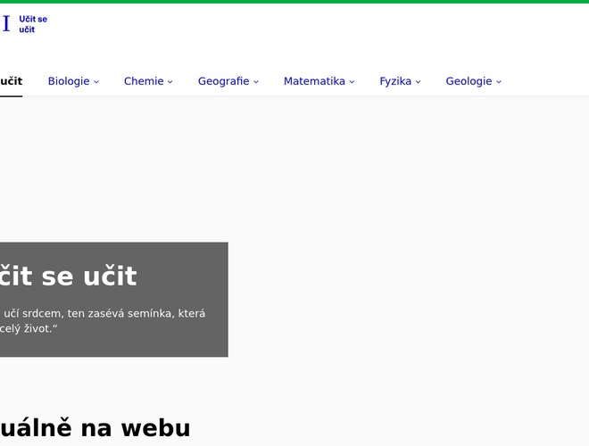Open the Geologie menu label
589x446 pixels.
(x=469, y=81)
